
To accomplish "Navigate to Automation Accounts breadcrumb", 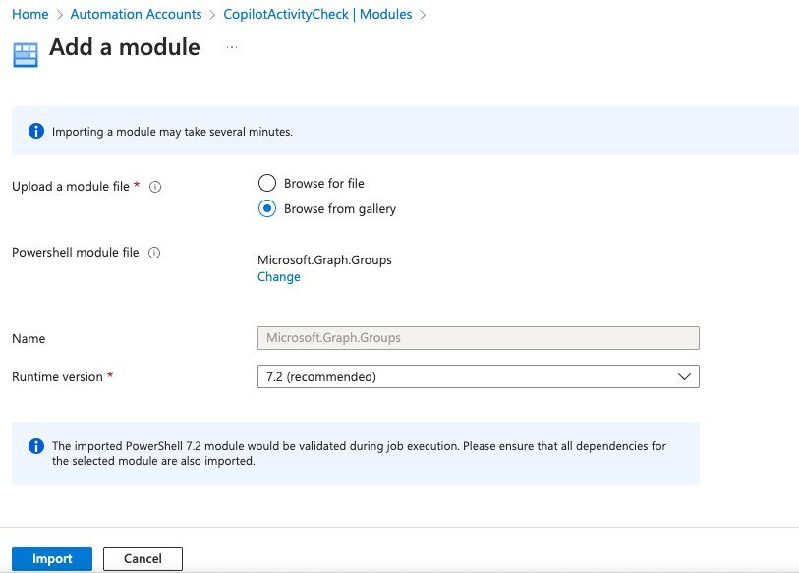I will [137, 15].
